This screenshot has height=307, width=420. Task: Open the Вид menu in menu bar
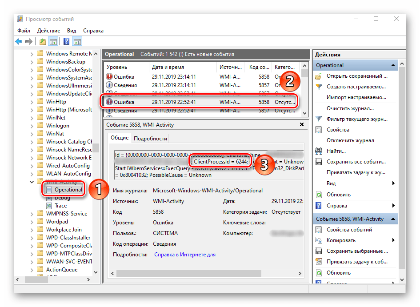[x=72, y=31]
